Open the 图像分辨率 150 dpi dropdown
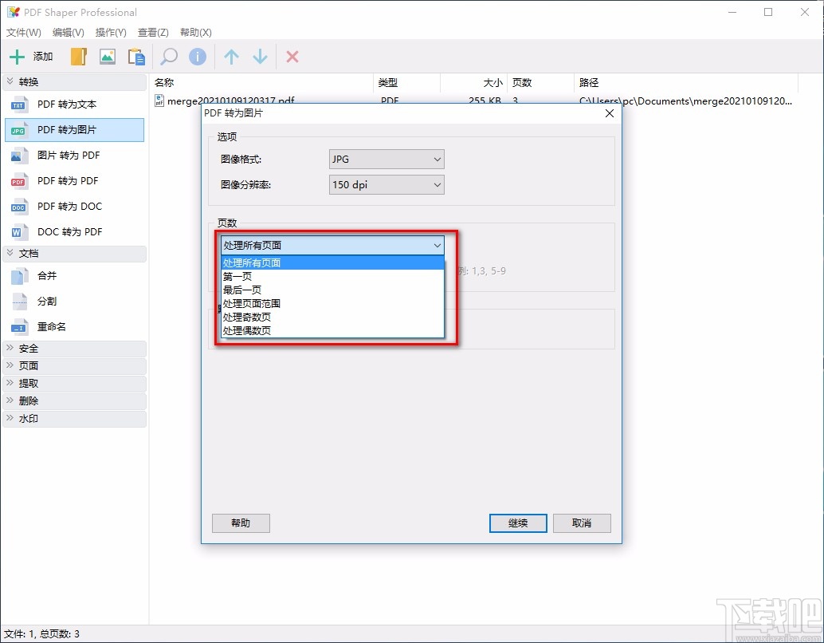824x643 pixels. [x=386, y=184]
